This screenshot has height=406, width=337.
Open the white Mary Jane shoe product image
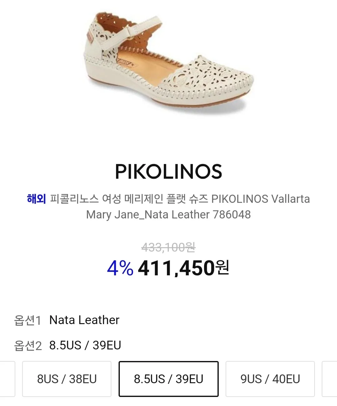[x=168, y=63]
